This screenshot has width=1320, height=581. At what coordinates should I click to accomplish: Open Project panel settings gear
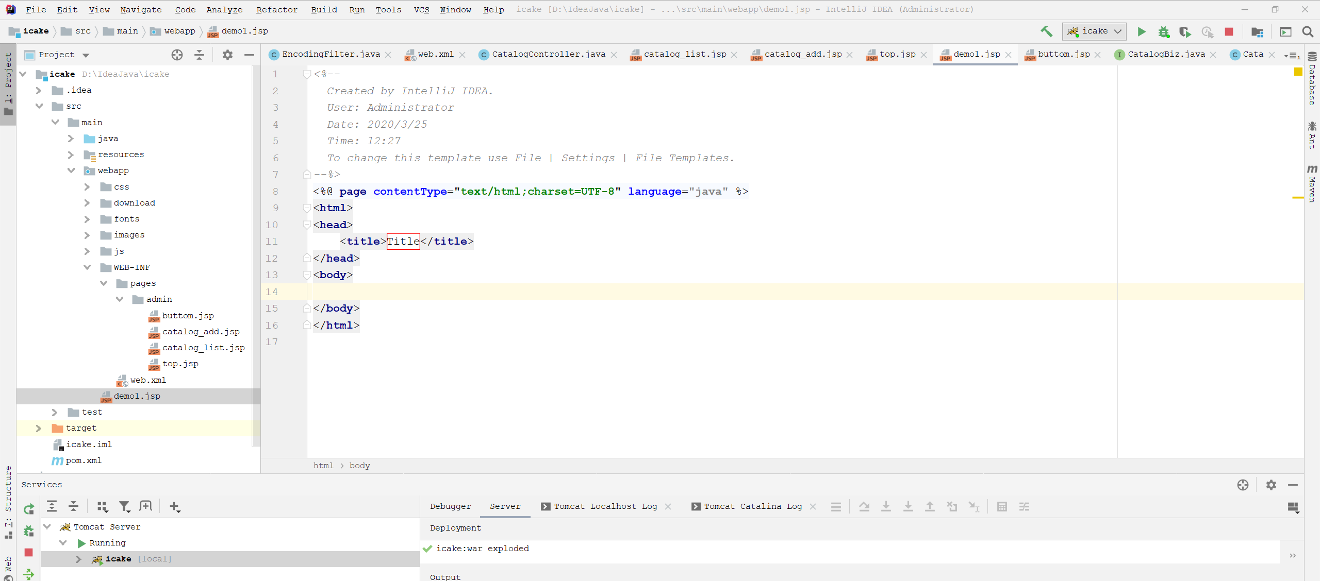point(227,55)
